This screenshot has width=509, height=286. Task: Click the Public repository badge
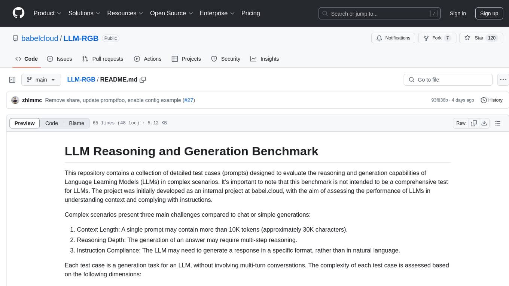110,38
